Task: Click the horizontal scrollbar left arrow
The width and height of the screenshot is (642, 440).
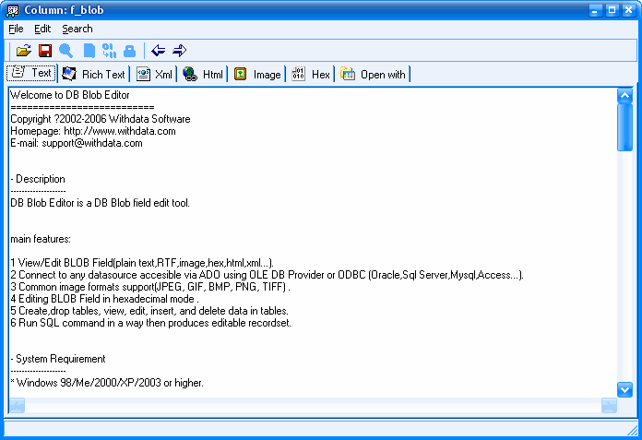Action: (18, 406)
